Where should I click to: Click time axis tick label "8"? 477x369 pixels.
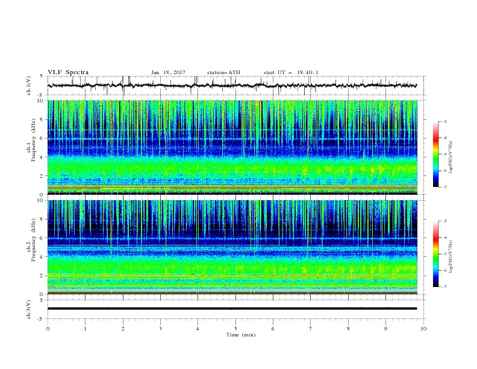348,329
